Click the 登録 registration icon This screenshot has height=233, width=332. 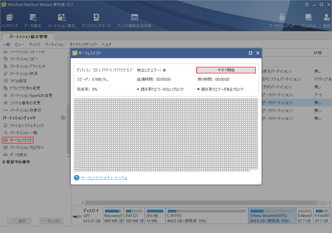[326, 20]
